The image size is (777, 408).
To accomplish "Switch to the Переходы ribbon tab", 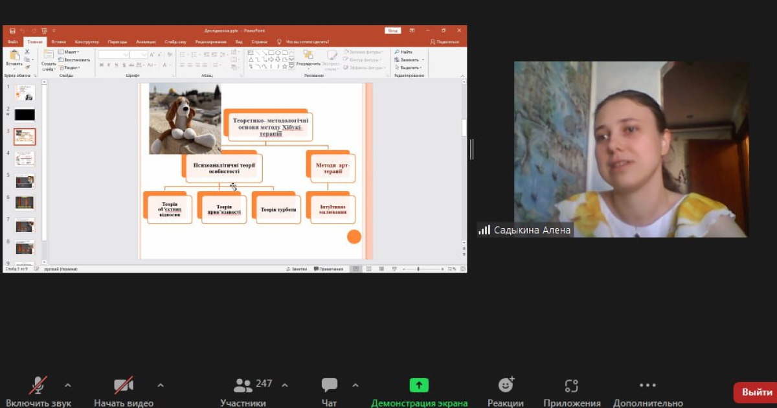I will click(x=117, y=41).
